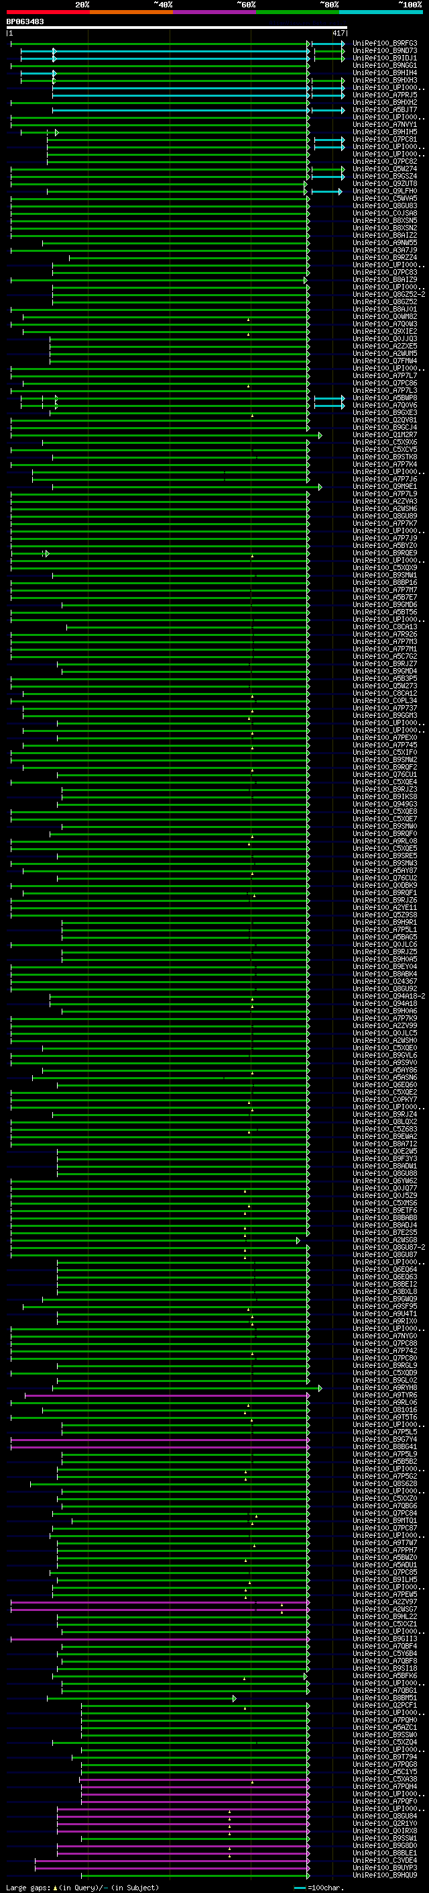This screenshot has height=1893, width=429.
Task: Select the UniRef100_O81016 label
Action: [x=385, y=1410]
